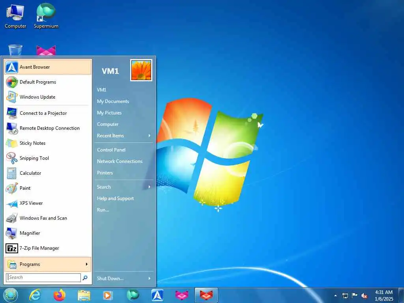Select the Computer desktop icon
The image size is (404, 303).
click(x=15, y=16)
